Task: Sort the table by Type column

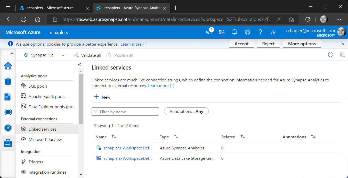Action: click(x=176, y=137)
